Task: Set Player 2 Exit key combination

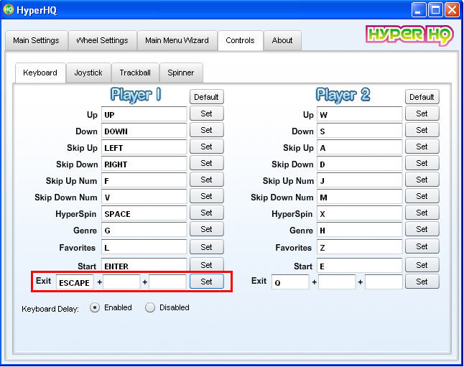Action: 422,282
